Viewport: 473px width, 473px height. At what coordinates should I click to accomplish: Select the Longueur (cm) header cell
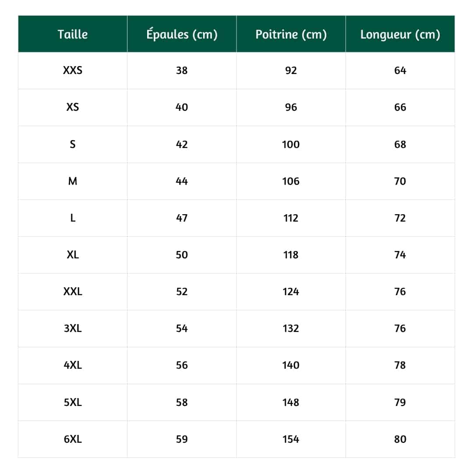tap(400, 35)
